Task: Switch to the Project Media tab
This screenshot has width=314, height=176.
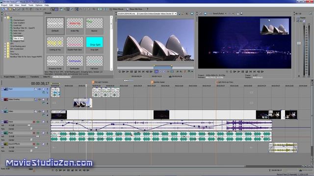Action: [9, 77]
